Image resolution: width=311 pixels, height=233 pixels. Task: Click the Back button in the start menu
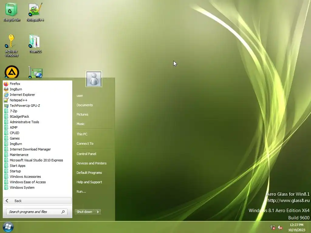(x=37, y=201)
